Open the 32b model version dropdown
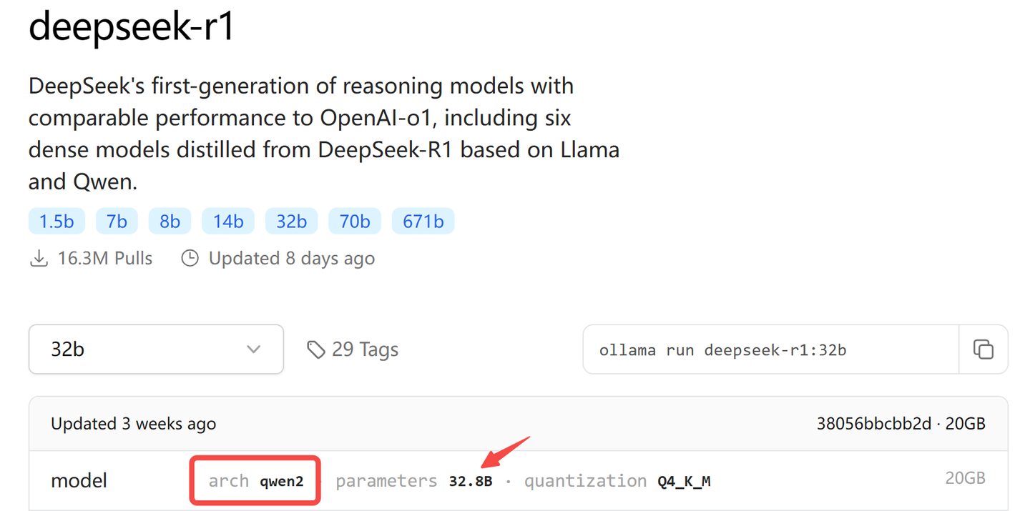Screen dimensions: 1030x511 point(156,349)
